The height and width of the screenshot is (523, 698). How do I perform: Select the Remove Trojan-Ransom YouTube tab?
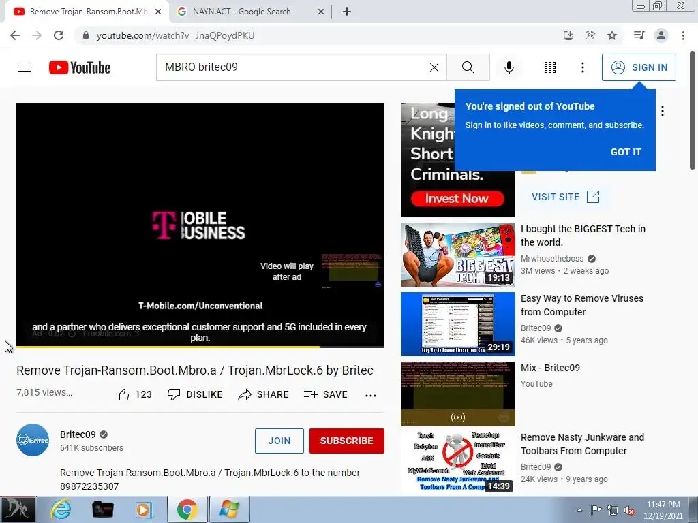88,12
